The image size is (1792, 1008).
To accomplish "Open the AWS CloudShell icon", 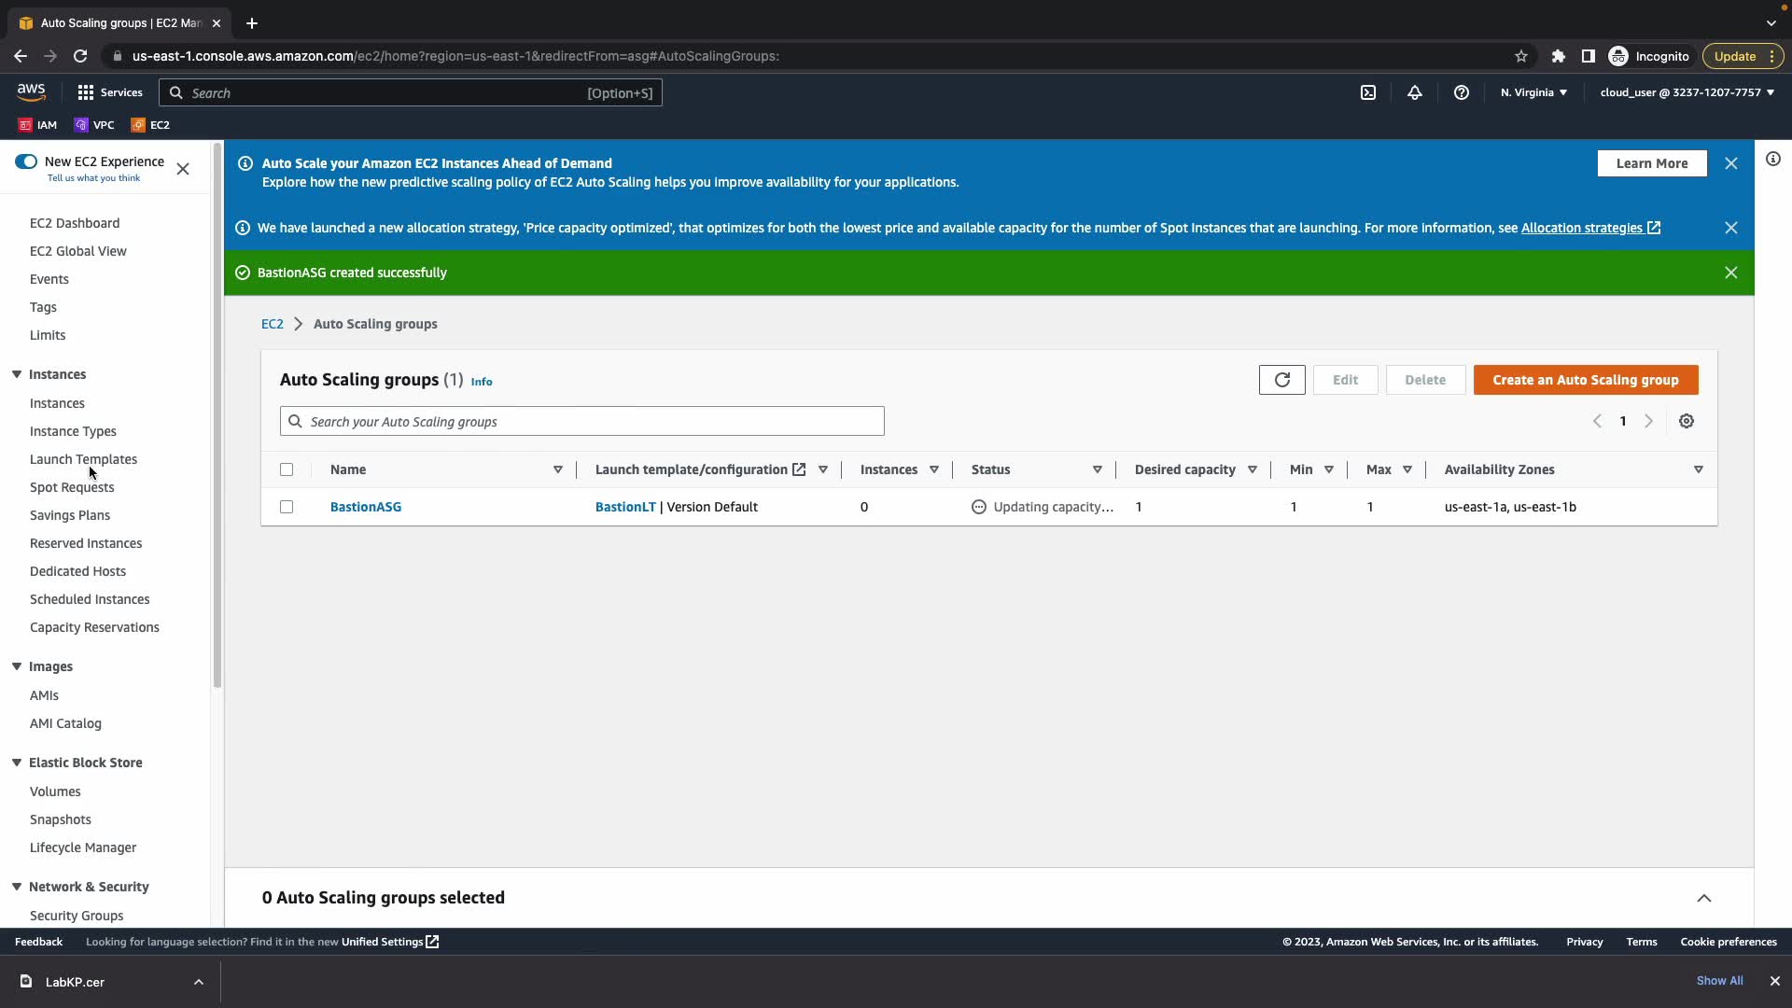I will (1368, 92).
